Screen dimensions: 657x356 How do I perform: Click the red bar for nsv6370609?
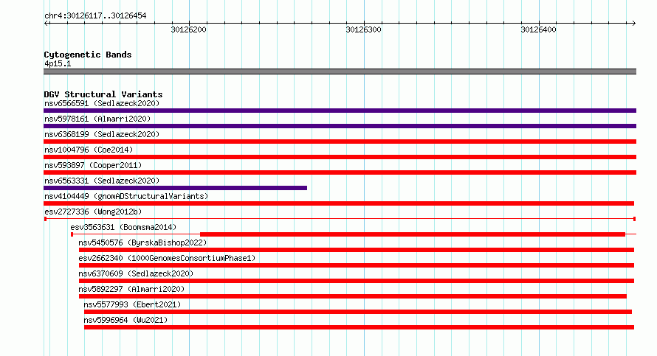(x=356, y=281)
